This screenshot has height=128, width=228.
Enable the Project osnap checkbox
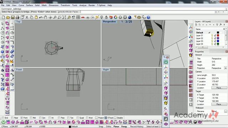[97, 118]
